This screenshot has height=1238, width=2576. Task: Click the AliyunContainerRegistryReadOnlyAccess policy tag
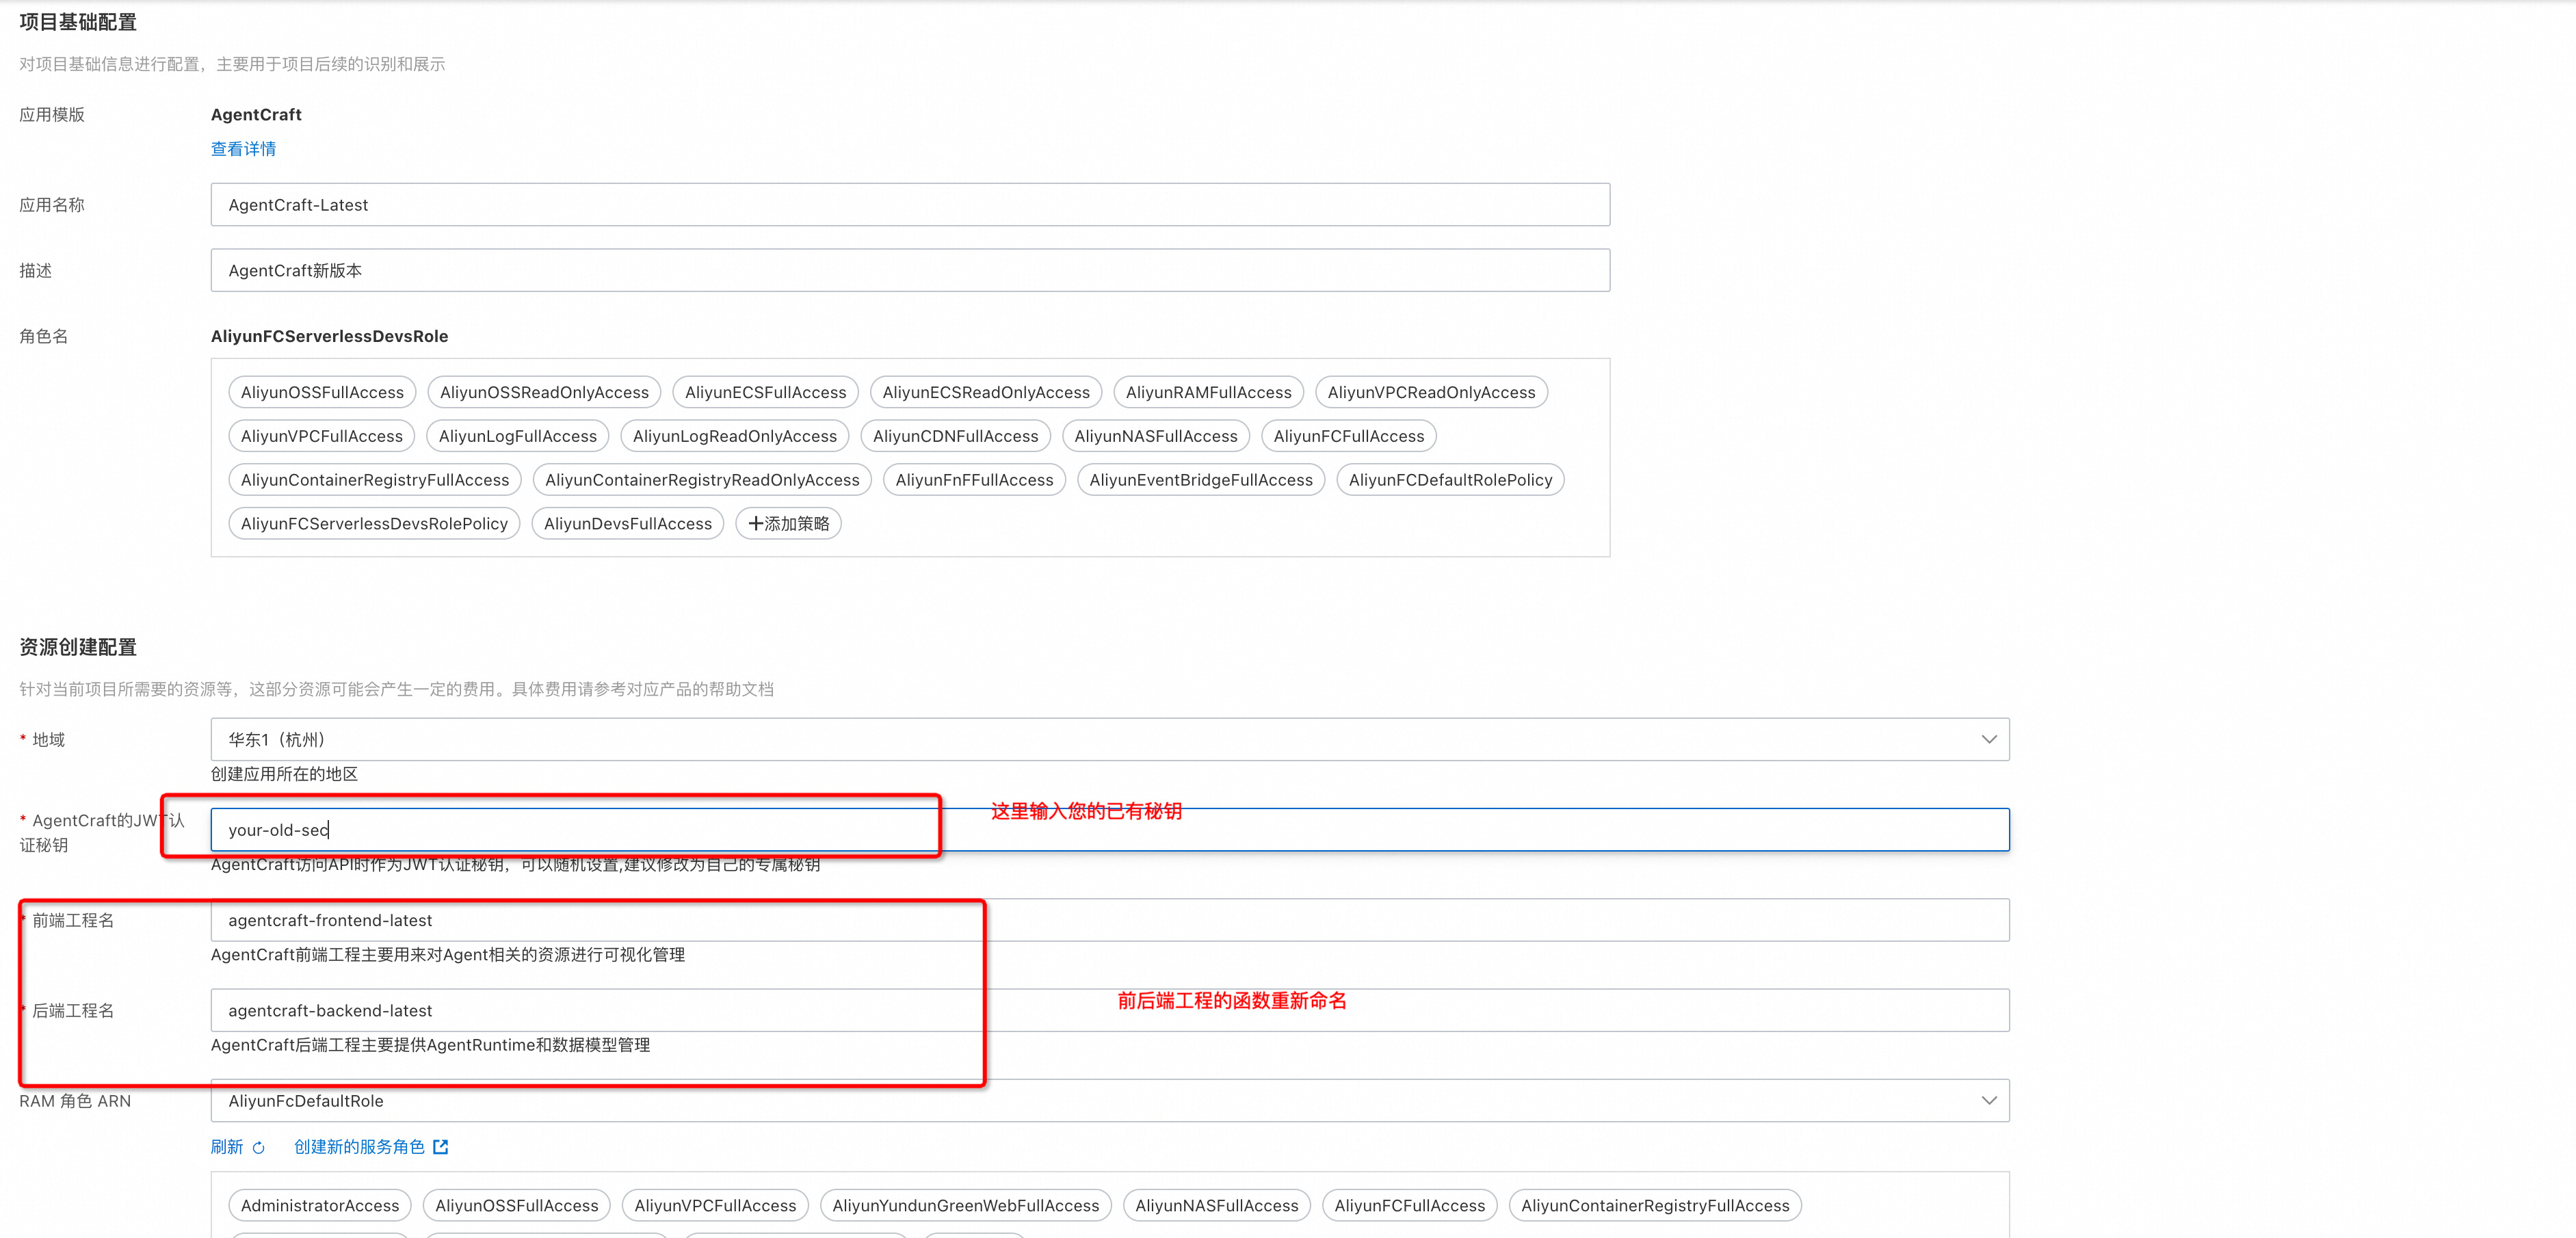click(x=702, y=480)
